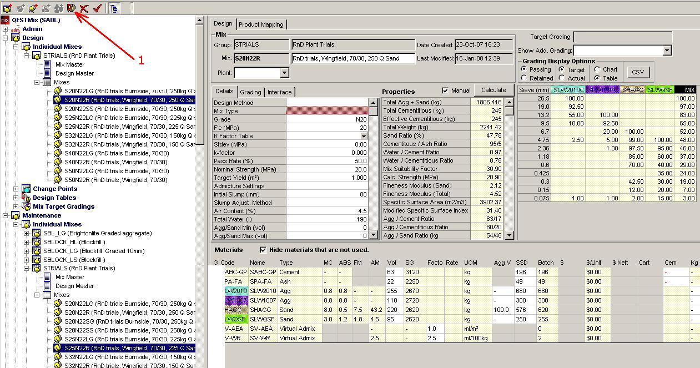This screenshot has width=700, height=368.
Task: Click the QESTMix (SADL) root icon
Action: [x=6, y=20]
